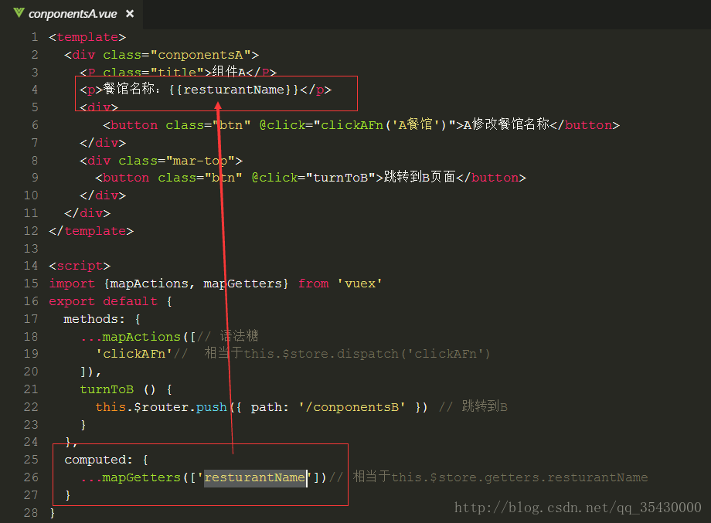The image size is (711, 523).
Task: Click the highlighted resturantName on line 26
Action: point(254,477)
